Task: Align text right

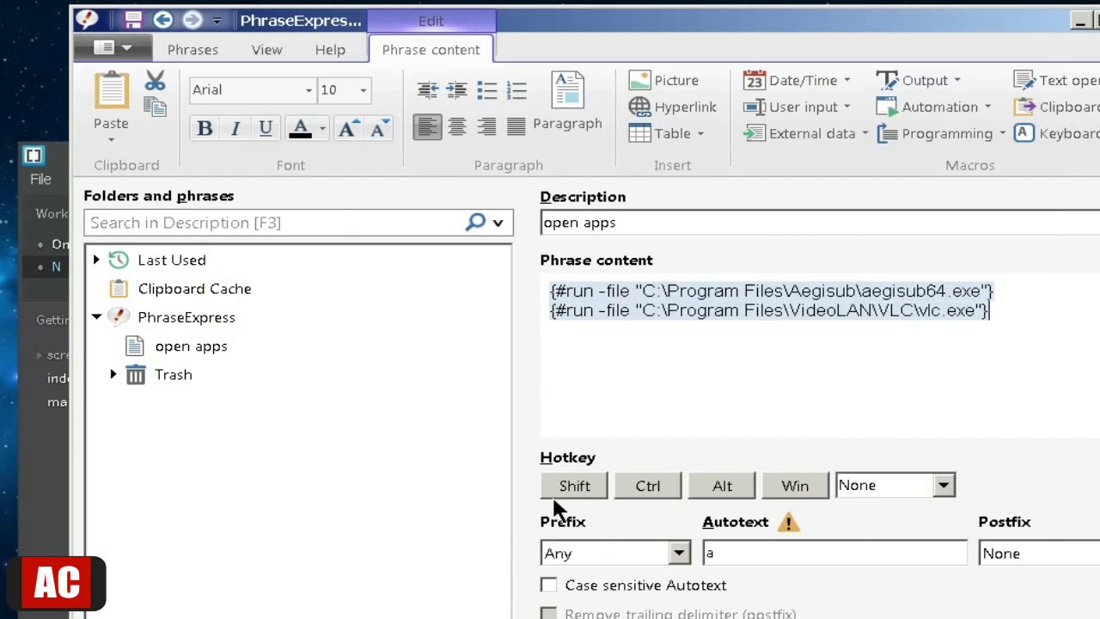Action: tap(486, 128)
